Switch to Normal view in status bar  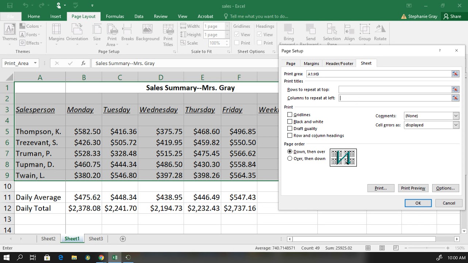pyautogui.click(x=368, y=248)
